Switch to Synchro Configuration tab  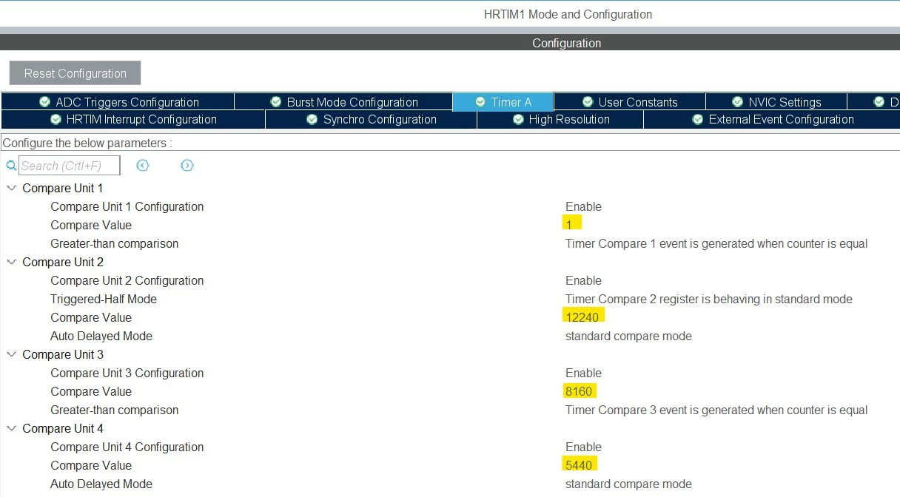(x=371, y=119)
